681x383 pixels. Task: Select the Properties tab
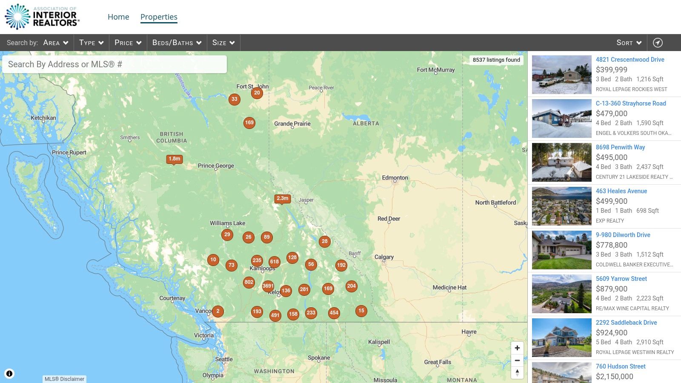tap(159, 17)
